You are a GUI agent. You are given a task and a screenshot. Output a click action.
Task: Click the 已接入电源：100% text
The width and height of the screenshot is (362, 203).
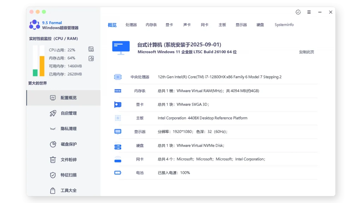coord(174,173)
